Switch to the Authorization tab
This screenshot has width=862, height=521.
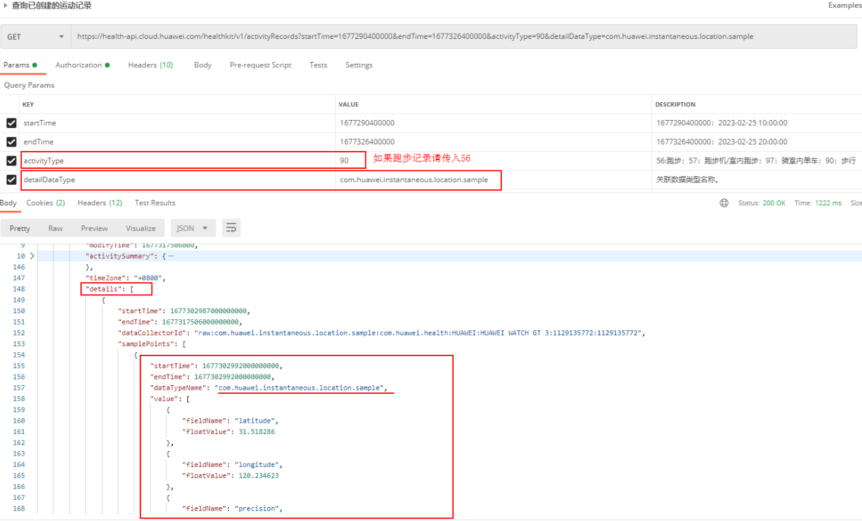click(82, 65)
